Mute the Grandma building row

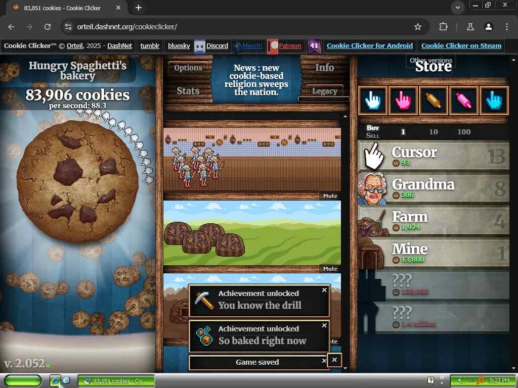tap(330, 196)
